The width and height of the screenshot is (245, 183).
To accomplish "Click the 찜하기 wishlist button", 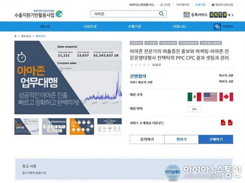I will coord(181,139).
